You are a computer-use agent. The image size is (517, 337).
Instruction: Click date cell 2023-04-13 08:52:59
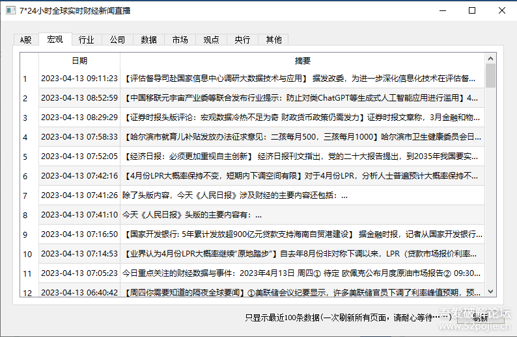79,98
